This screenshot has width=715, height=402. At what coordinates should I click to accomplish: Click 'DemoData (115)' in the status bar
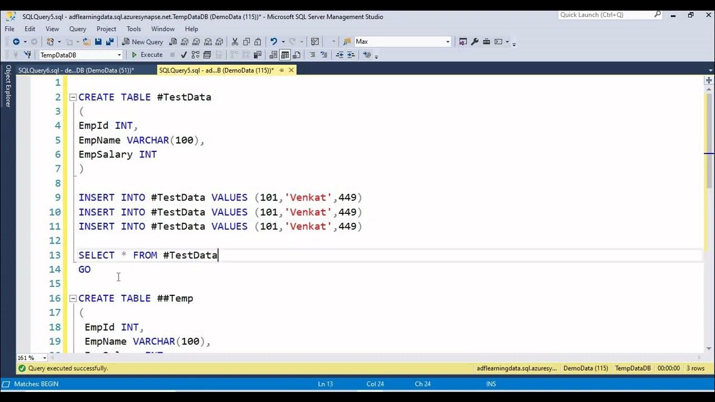click(585, 368)
